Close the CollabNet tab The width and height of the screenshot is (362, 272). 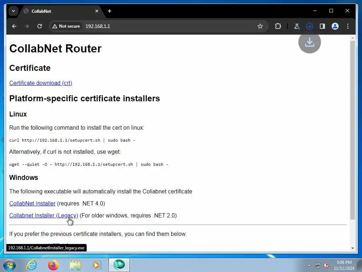point(97,11)
